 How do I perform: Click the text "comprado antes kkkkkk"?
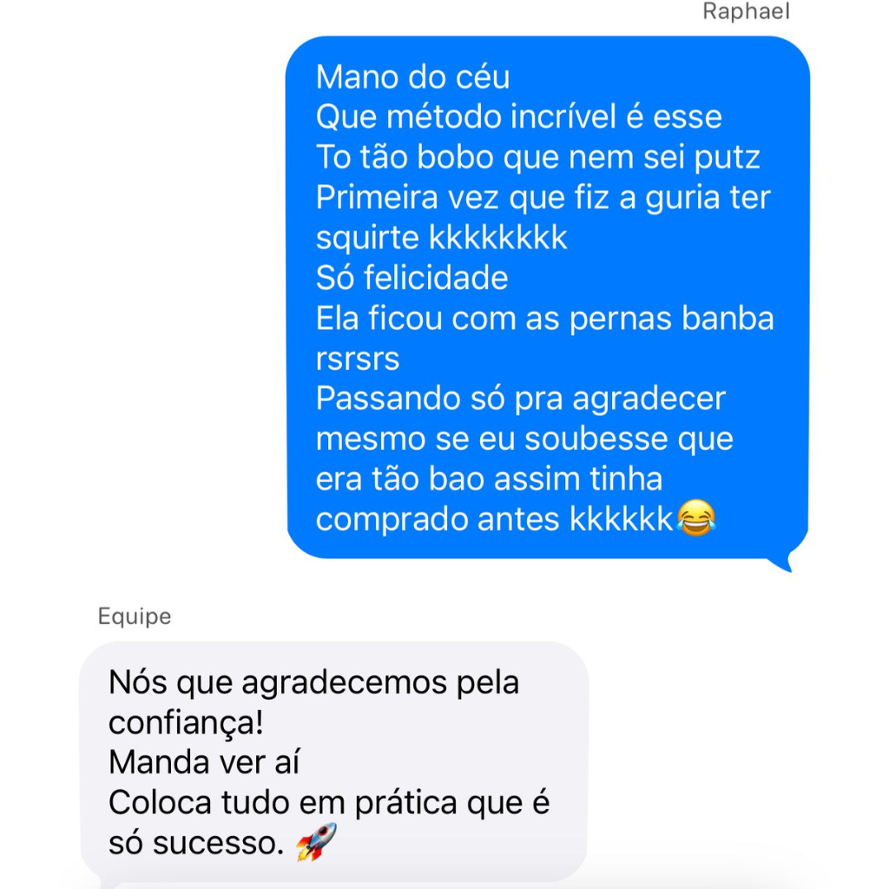coord(494,519)
